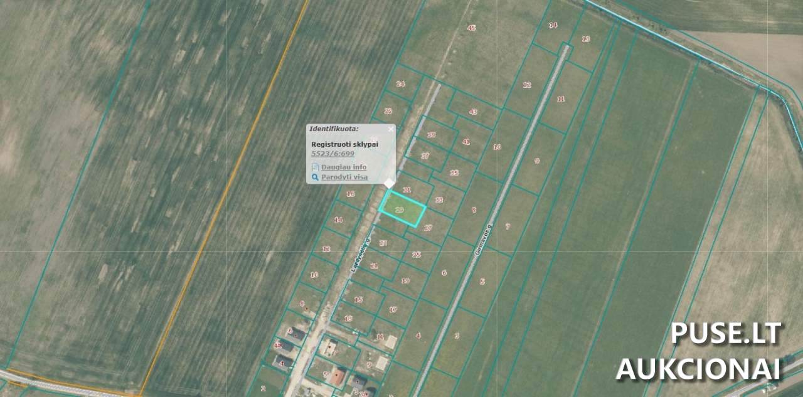Click parcel 45 at top of map
Image resolution: width=803 pixels, height=397 pixels.
pyautogui.click(x=471, y=28)
